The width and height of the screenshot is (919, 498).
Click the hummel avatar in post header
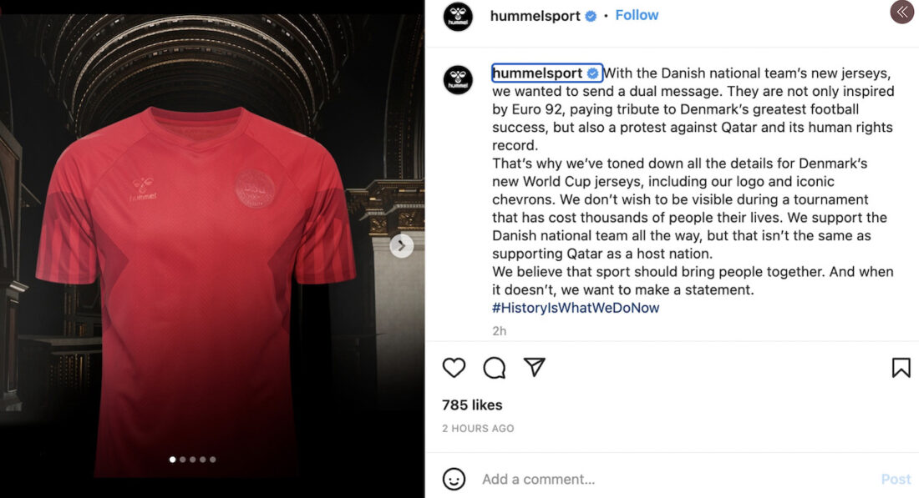coord(458,17)
